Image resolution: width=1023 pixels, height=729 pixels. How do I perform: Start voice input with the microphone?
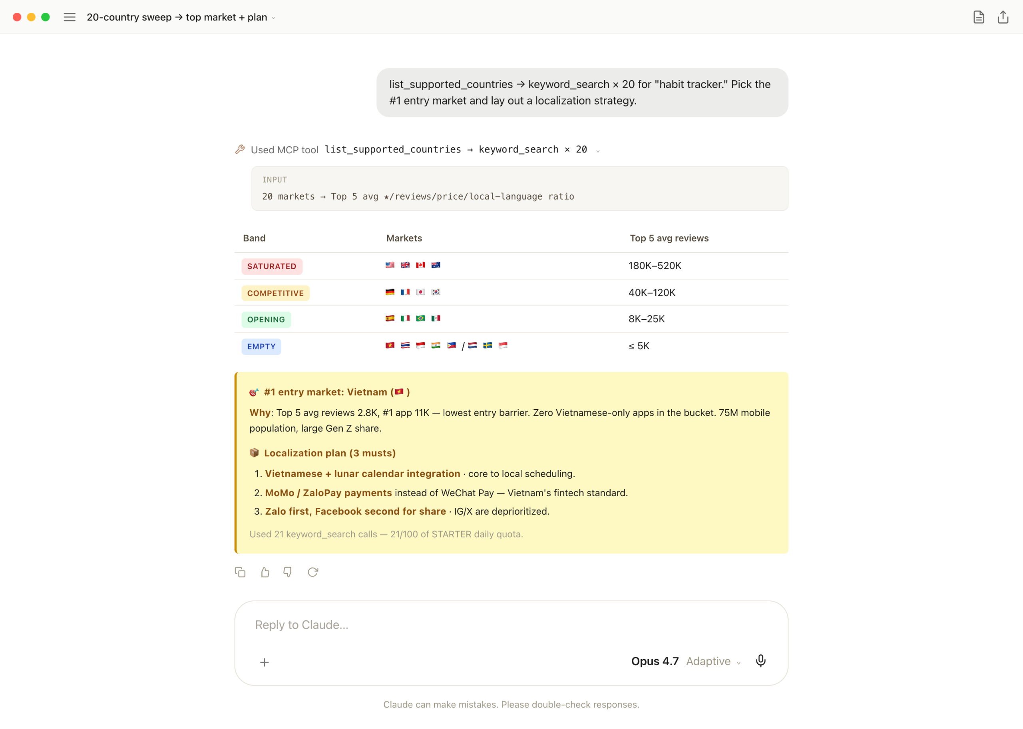pyautogui.click(x=760, y=661)
